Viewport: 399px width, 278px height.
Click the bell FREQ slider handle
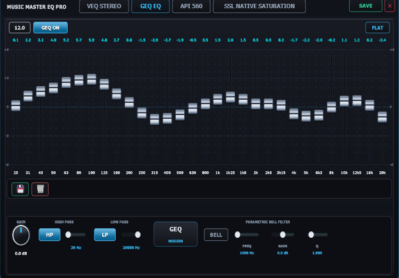point(237,235)
